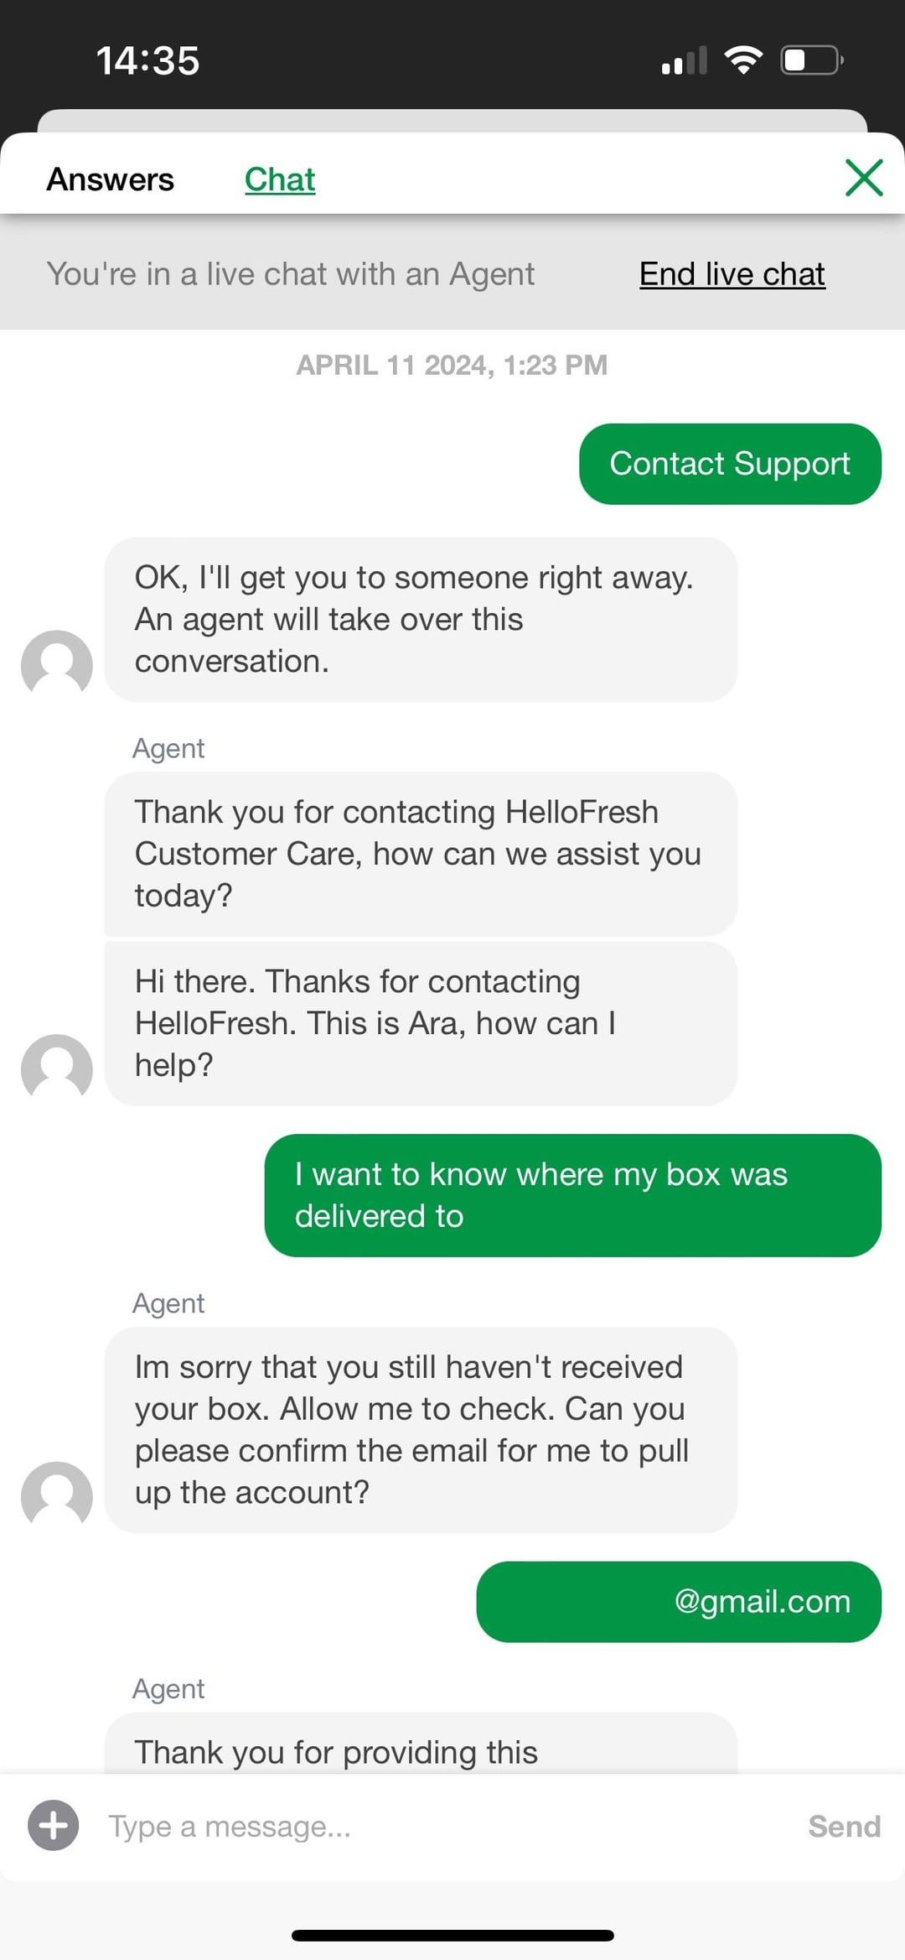Focus the Type a message field
The height and width of the screenshot is (1960, 905).
tap(444, 1826)
